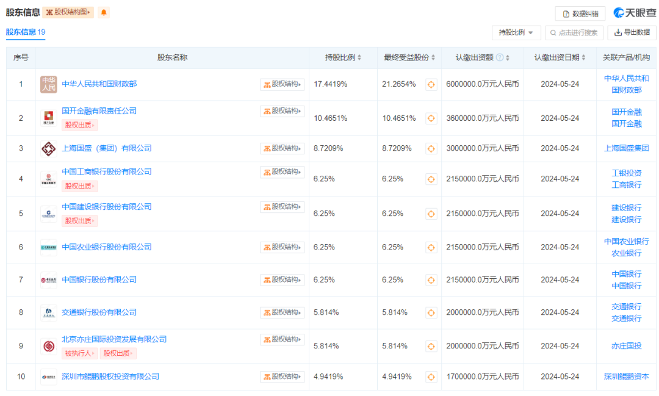Sort by 最终受益股份 column arrows

pos(433,57)
